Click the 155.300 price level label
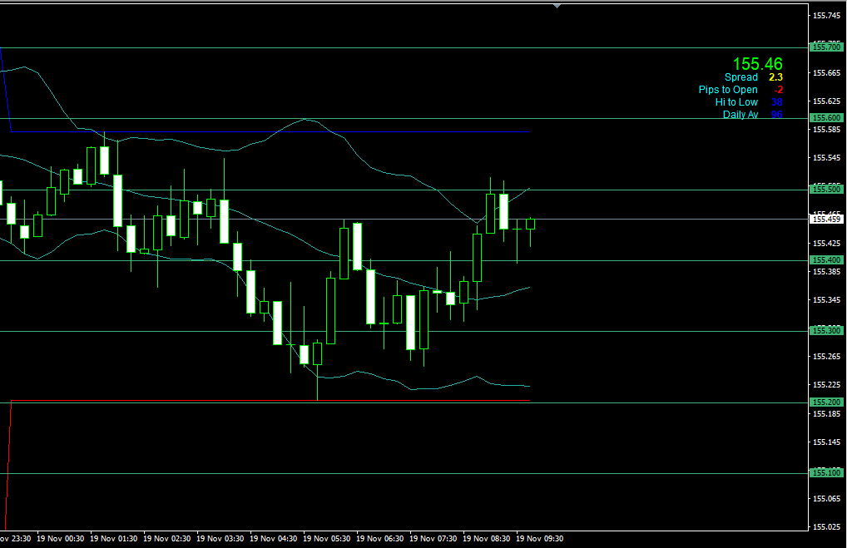847x548 pixels. 825,331
